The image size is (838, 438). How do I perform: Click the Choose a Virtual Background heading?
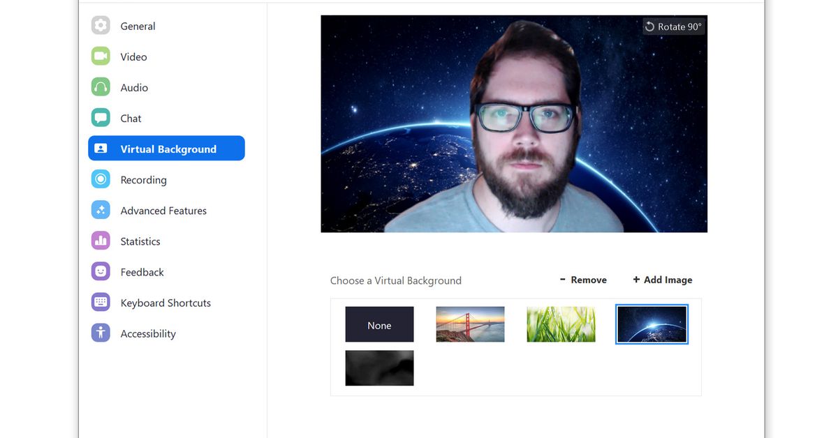click(x=396, y=280)
